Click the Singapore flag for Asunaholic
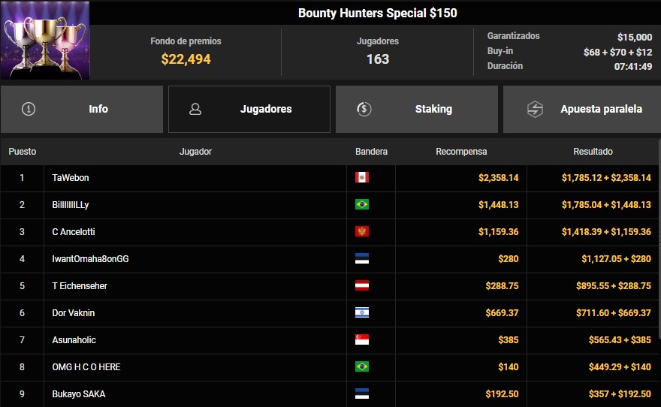 (x=362, y=339)
